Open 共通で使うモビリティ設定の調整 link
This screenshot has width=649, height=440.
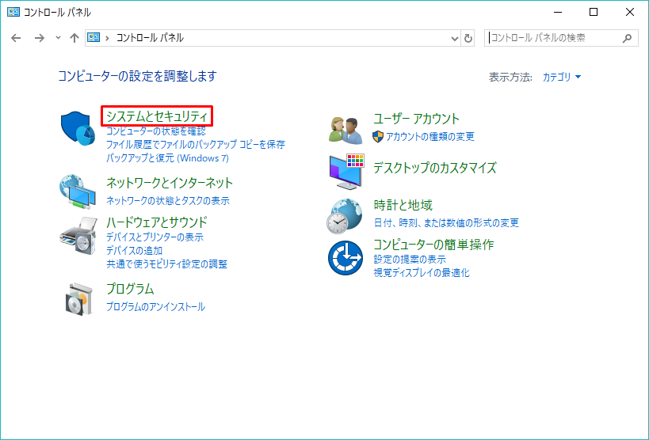[166, 264]
